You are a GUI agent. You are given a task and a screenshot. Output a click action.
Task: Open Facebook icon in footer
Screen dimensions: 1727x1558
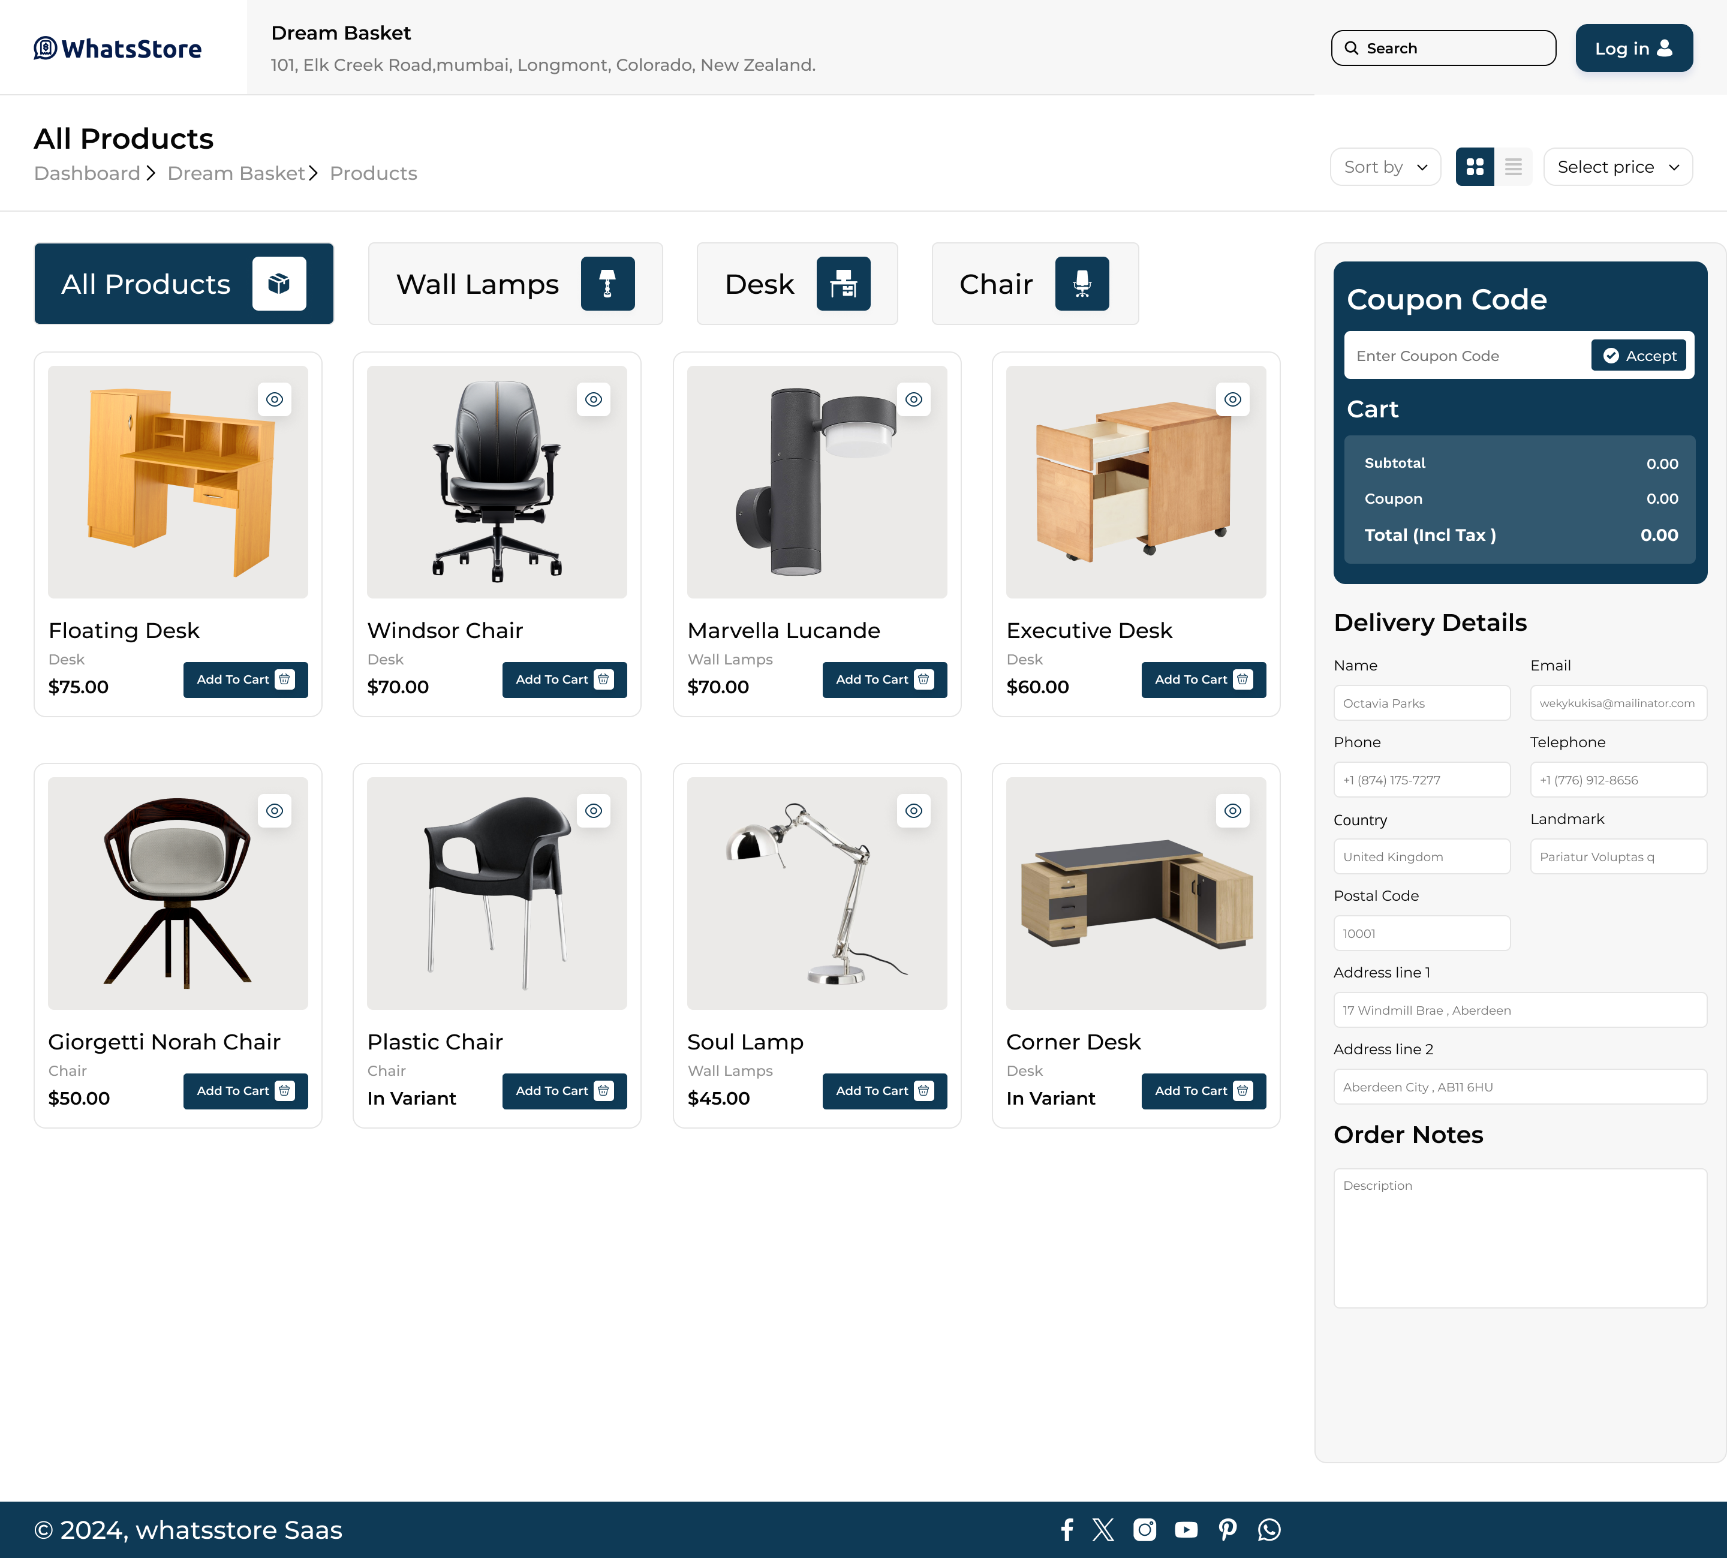[1066, 1530]
